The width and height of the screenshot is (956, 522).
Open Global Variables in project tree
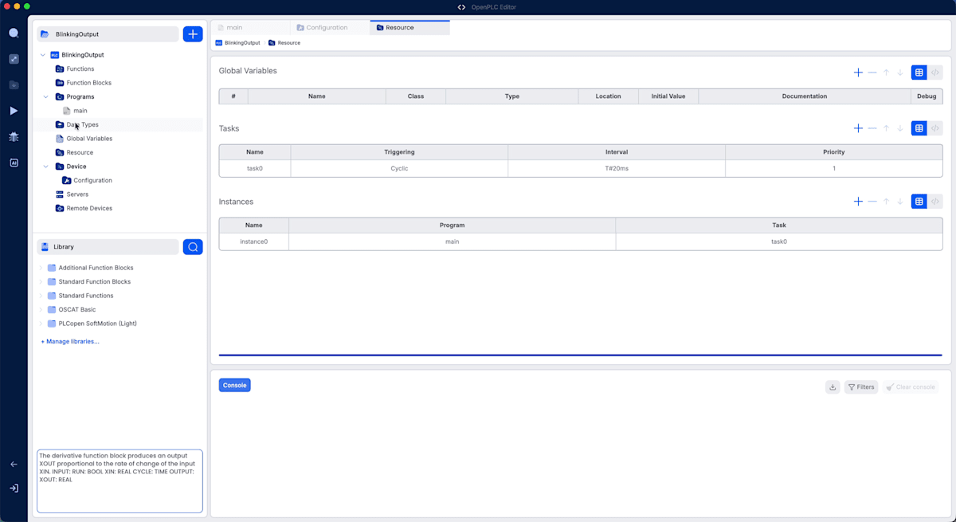click(x=89, y=139)
